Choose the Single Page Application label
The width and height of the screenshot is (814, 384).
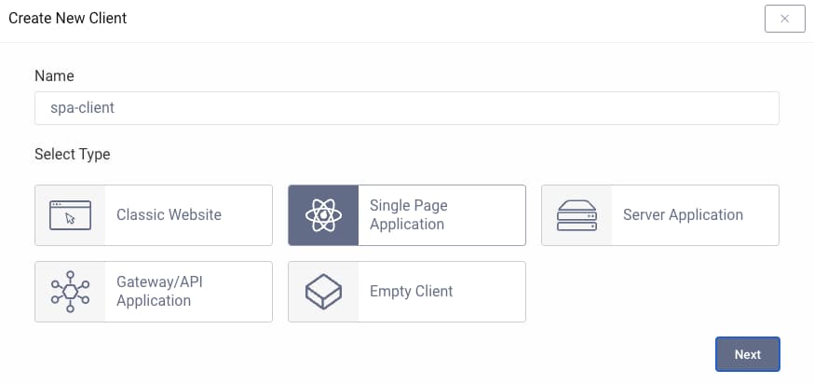pos(409,215)
